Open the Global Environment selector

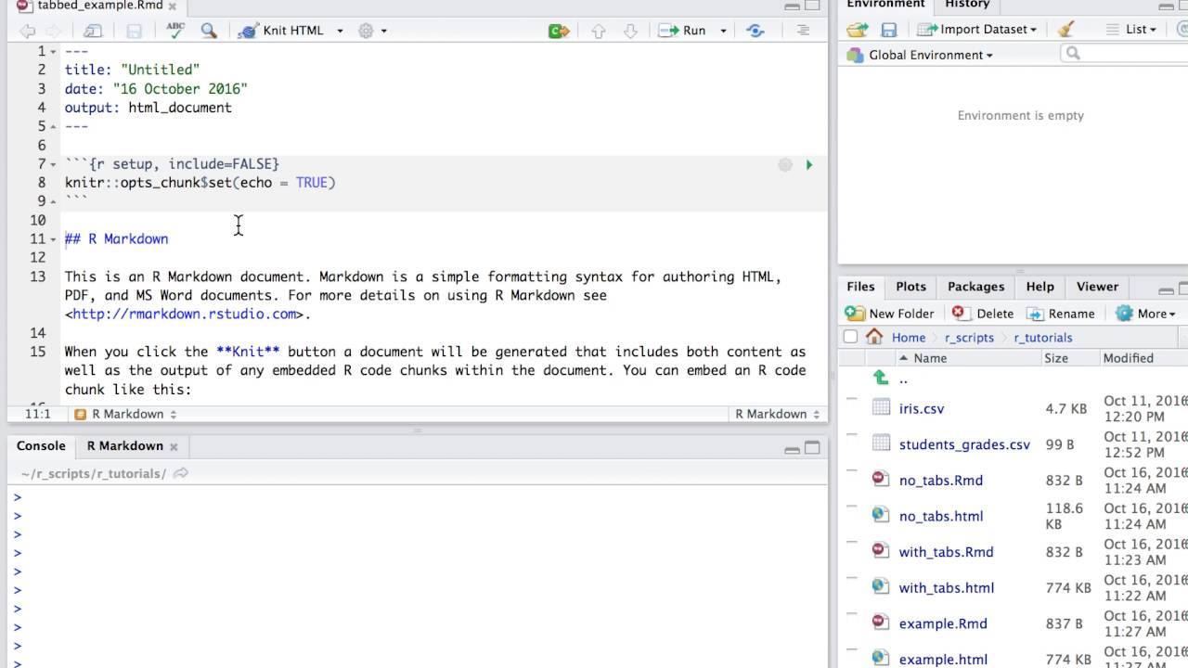pos(920,55)
